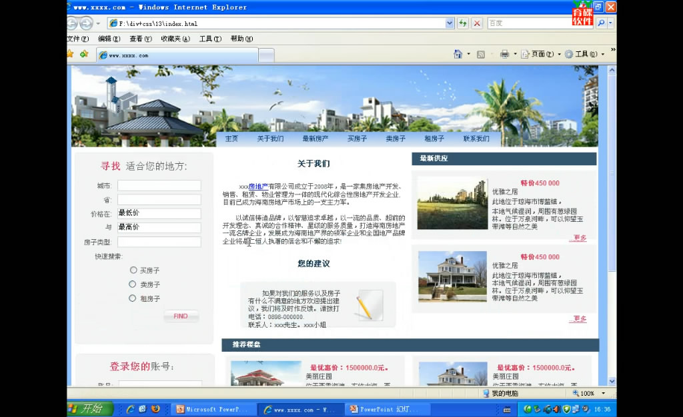Click the favorites star icon

coord(69,54)
